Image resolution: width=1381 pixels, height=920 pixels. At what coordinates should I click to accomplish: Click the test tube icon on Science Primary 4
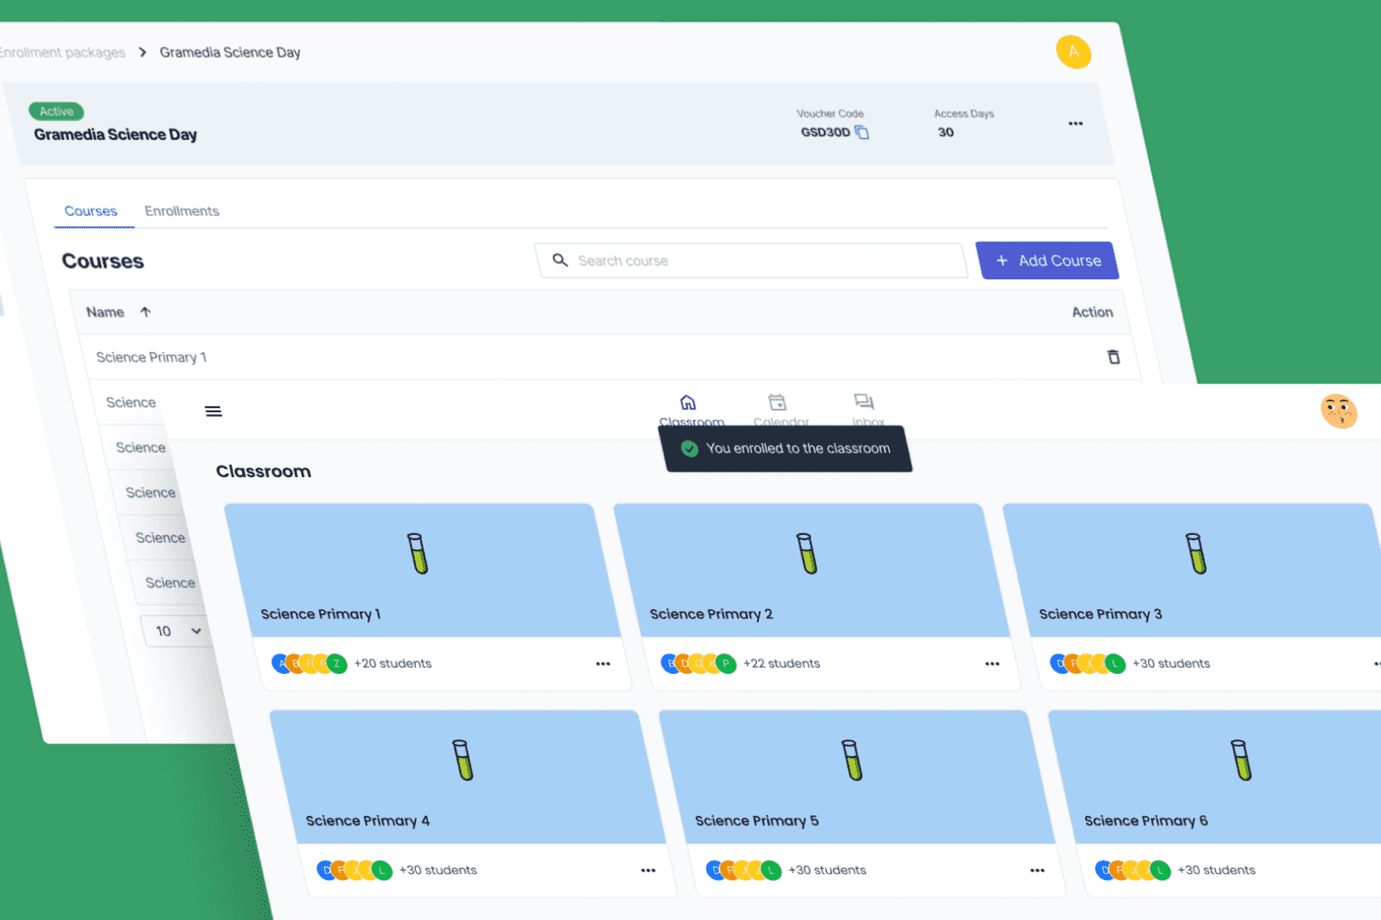click(463, 760)
